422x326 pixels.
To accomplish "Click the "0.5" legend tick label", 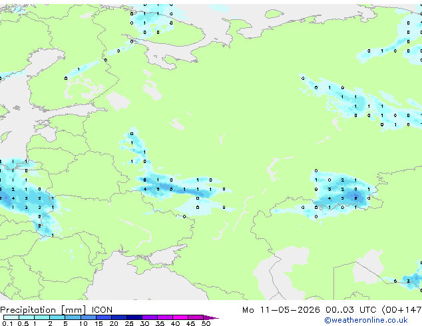I will [x=23, y=323].
